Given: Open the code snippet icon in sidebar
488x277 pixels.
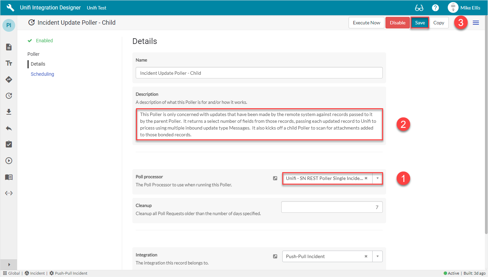Looking at the screenshot, I should (x=8, y=193).
